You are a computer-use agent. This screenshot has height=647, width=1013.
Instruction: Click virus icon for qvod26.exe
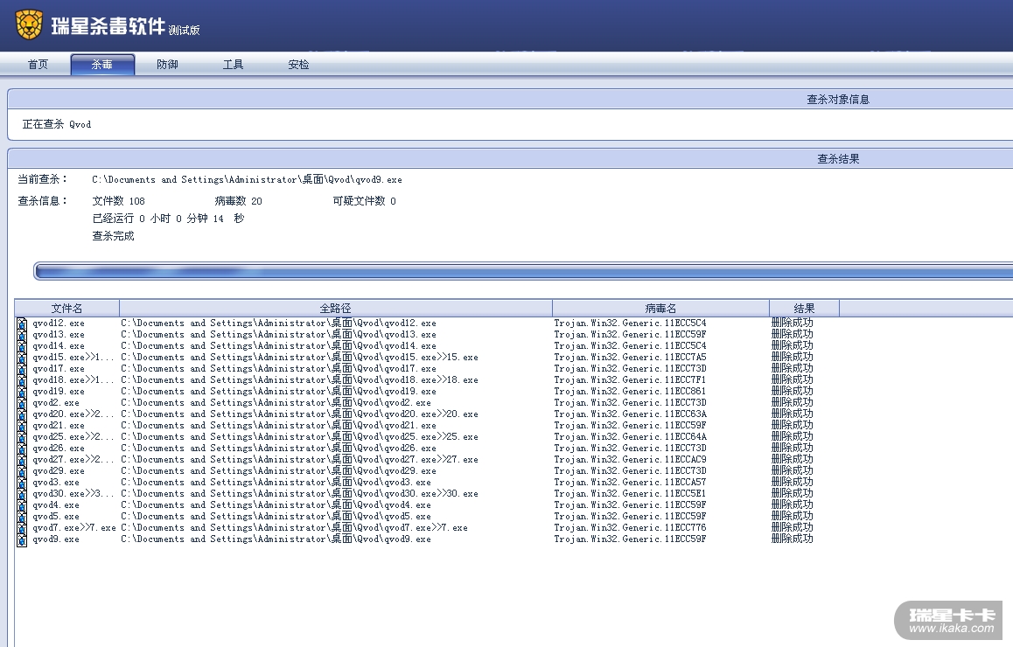22,449
